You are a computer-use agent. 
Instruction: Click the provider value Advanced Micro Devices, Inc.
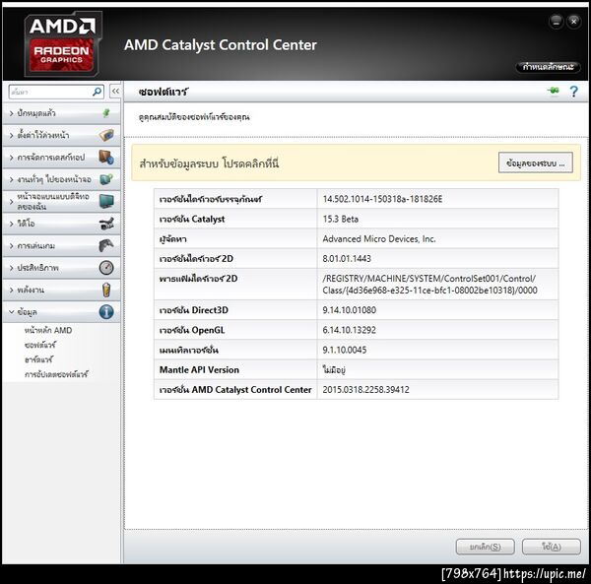(x=379, y=239)
